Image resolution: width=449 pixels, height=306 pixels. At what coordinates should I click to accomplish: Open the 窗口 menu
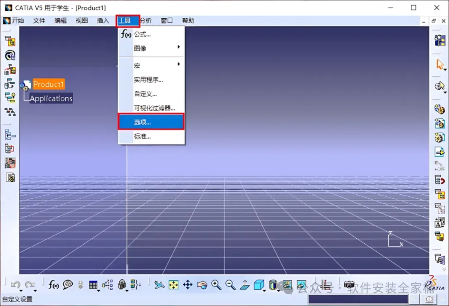tap(167, 21)
